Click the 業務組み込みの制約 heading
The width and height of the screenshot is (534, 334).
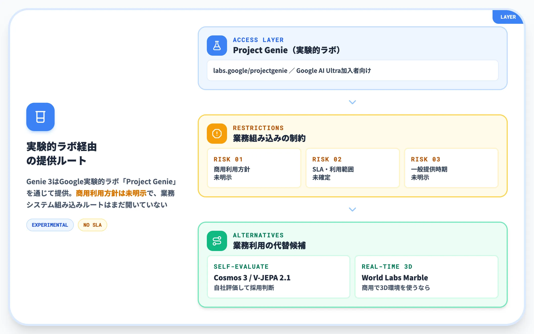pos(269,138)
